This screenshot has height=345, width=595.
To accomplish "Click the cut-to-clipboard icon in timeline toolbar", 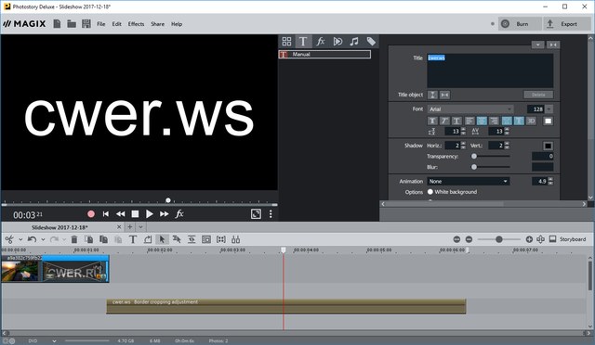I will [89, 239].
